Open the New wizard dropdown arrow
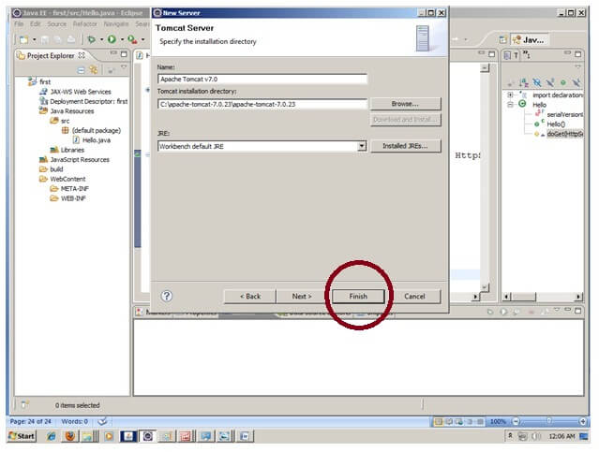 pos(34,39)
